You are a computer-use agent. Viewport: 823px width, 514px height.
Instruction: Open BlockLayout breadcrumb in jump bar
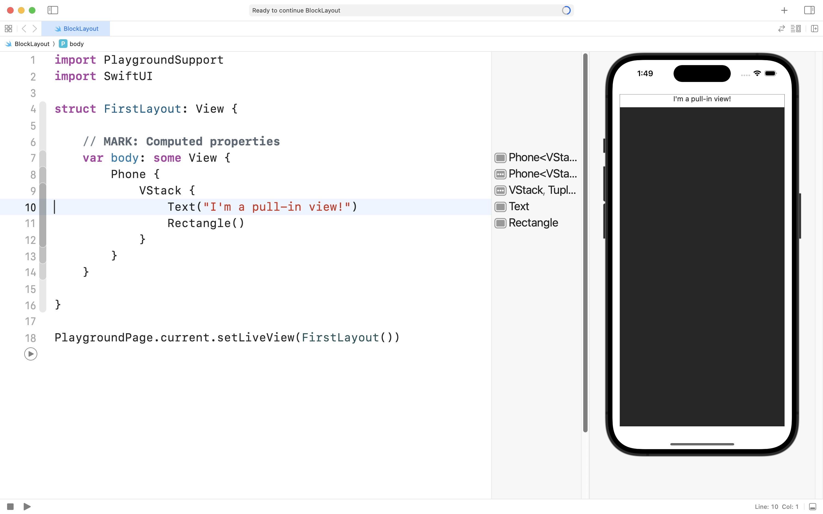(32, 44)
